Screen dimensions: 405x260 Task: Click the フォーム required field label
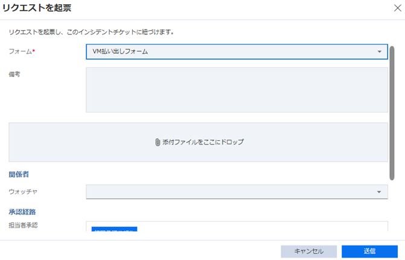(21, 52)
